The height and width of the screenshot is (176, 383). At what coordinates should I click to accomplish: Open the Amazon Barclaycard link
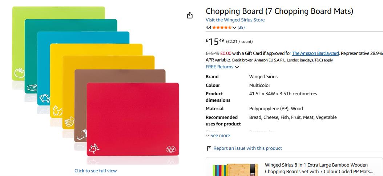pyautogui.click(x=315, y=53)
